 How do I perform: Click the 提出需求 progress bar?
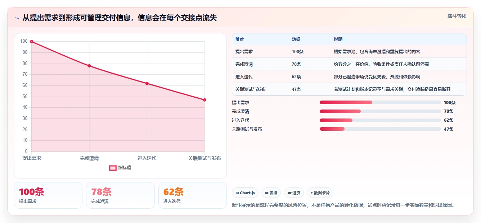[x=380, y=102]
